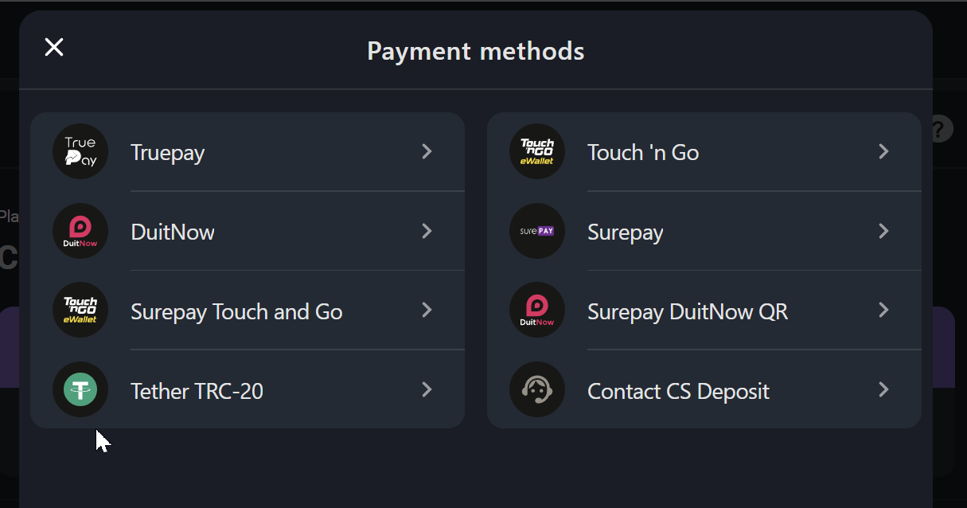Select the Surepay payment method label
Viewport: 967px width, 508px height.
625,233
